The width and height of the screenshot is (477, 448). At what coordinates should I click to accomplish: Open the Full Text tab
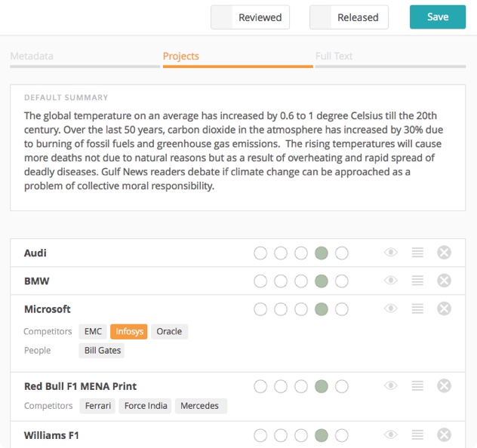(x=334, y=56)
